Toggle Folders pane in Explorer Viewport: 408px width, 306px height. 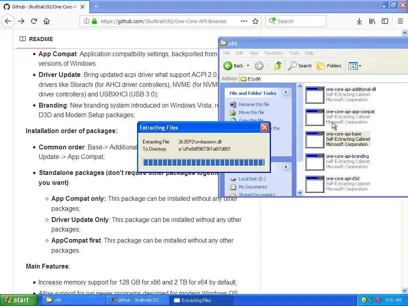point(329,66)
